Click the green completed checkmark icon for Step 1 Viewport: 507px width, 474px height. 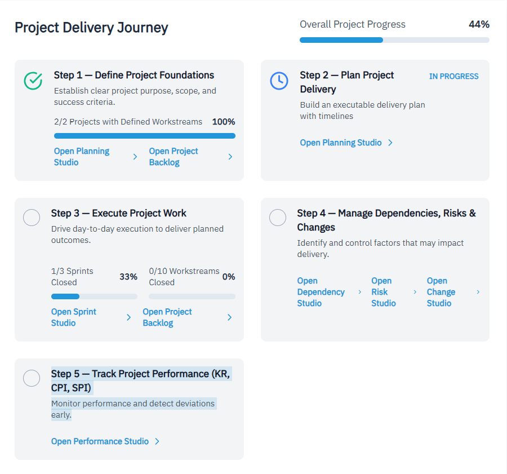click(x=33, y=81)
